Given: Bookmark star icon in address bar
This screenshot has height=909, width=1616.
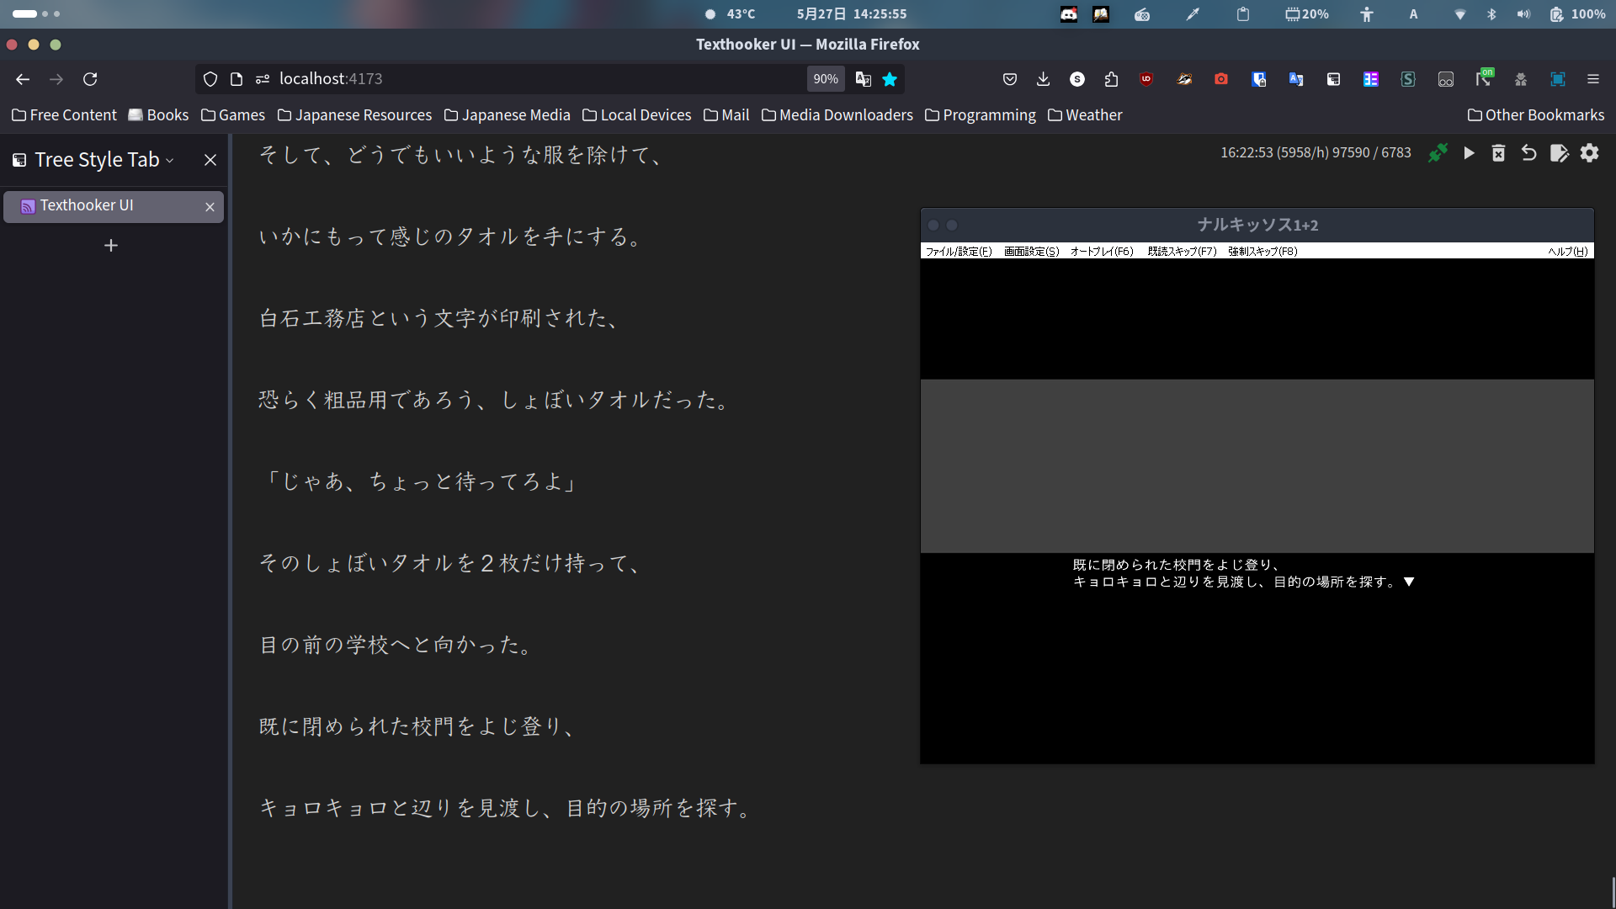Looking at the screenshot, I should (890, 79).
